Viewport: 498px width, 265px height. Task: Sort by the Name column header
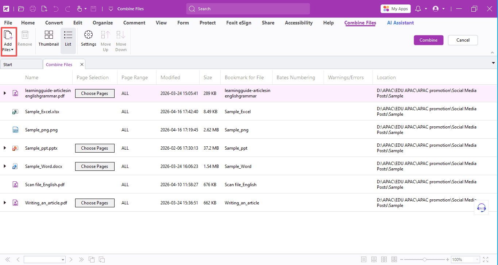coord(32,77)
